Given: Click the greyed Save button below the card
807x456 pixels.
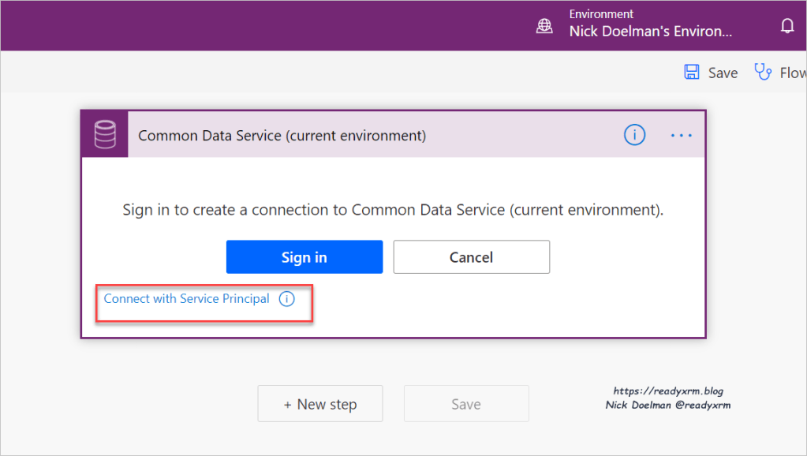Looking at the screenshot, I should (465, 404).
